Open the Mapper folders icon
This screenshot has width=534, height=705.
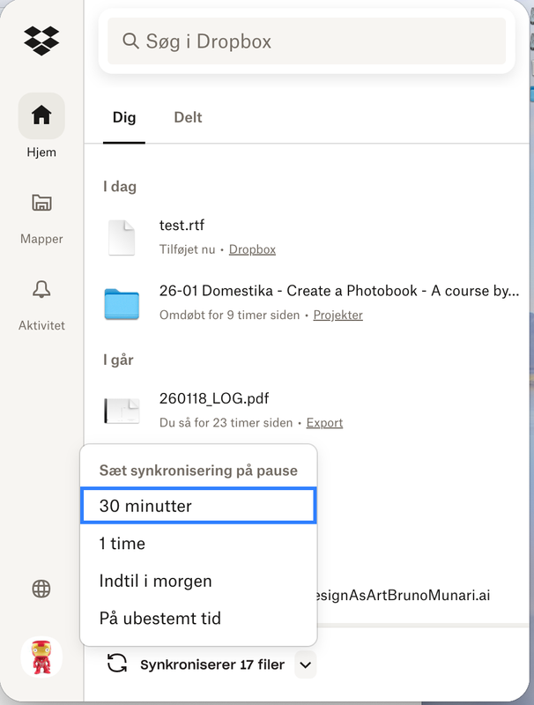(x=41, y=203)
